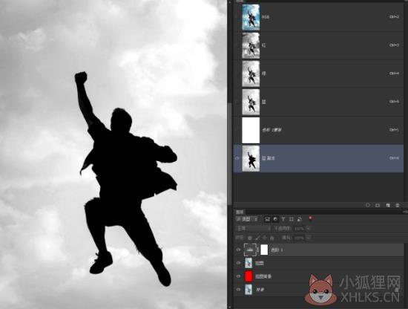Hide the red fill layer
This screenshot has width=408, height=309.
click(x=238, y=276)
